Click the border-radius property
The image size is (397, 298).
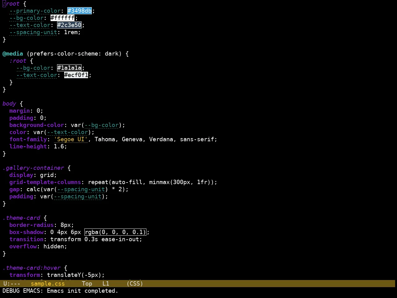31,225
